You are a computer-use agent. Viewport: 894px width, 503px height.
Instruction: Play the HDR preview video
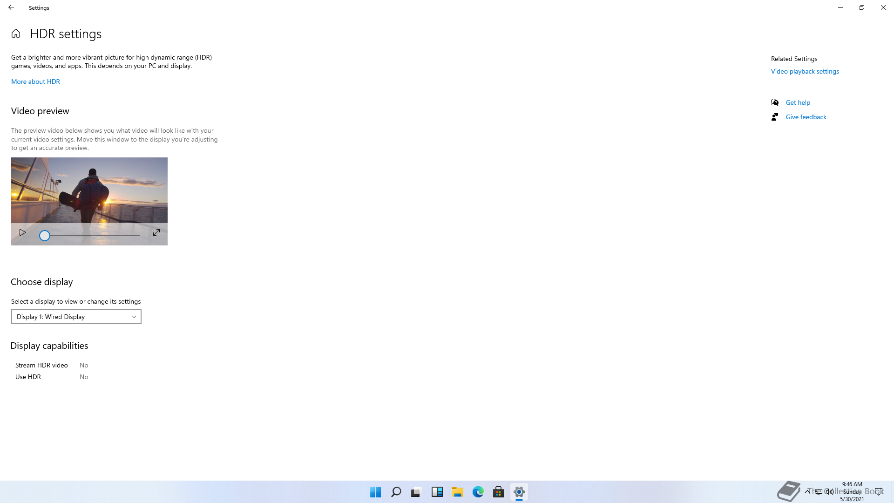[x=22, y=232]
